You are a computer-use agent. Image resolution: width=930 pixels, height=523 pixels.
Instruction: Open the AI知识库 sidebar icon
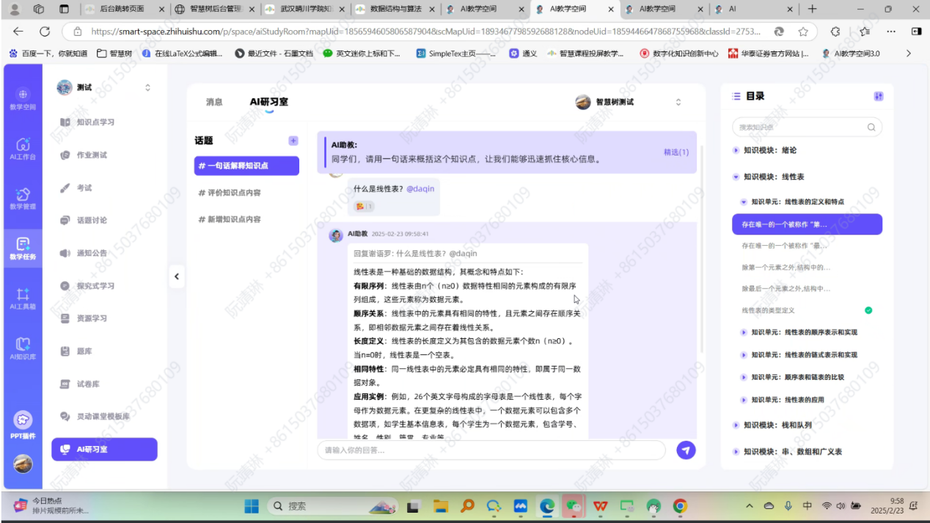tap(23, 348)
